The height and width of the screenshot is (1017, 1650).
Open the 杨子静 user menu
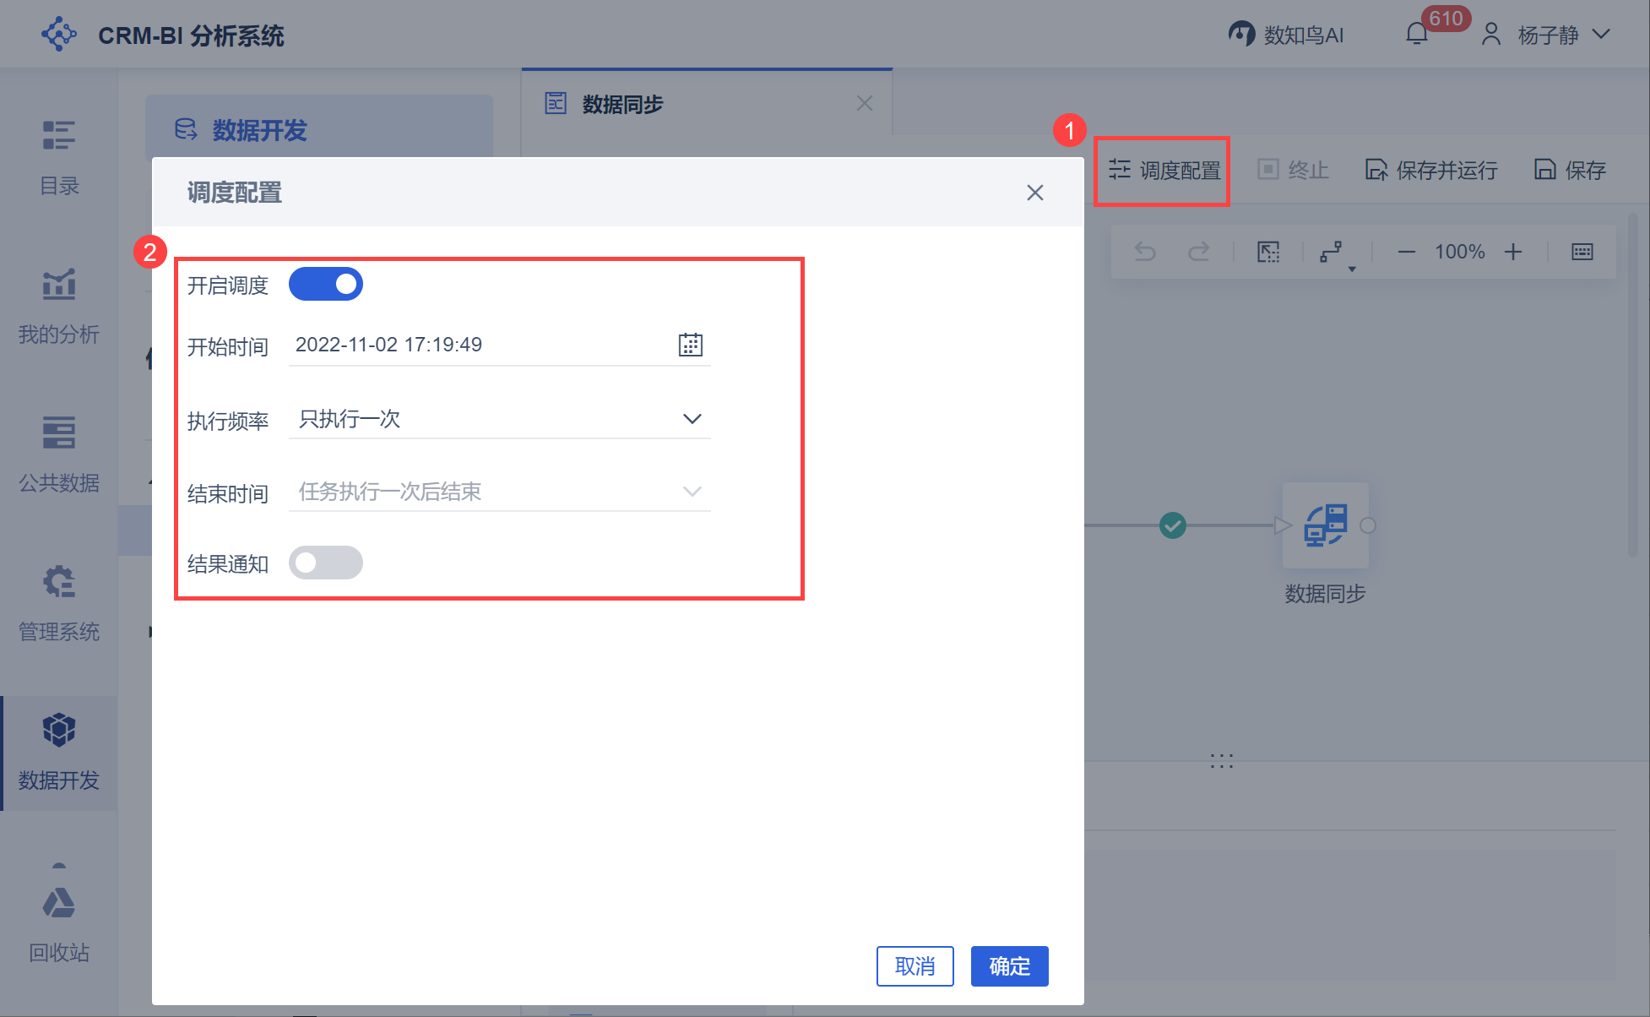(x=1547, y=35)
